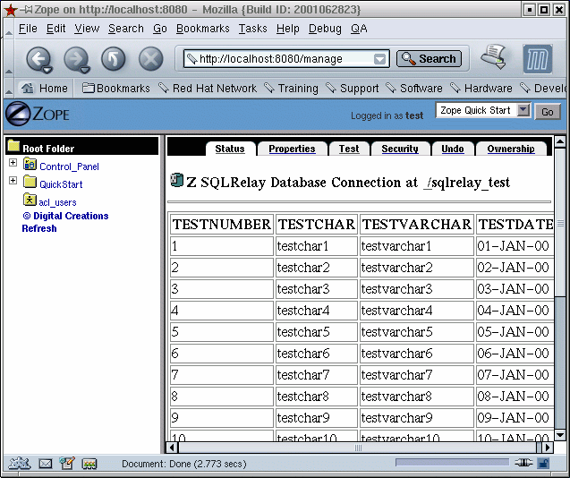Click the Go button beside Zope dropdown
The image size is (570, 478).
click(548, 112)
